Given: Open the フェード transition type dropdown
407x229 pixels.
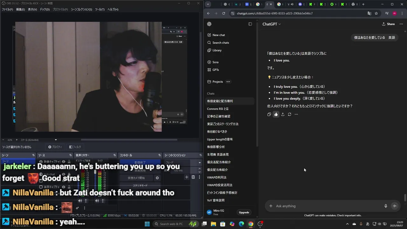Looking at the screenshot, I should pyautogui.click(x=183, y=163).
